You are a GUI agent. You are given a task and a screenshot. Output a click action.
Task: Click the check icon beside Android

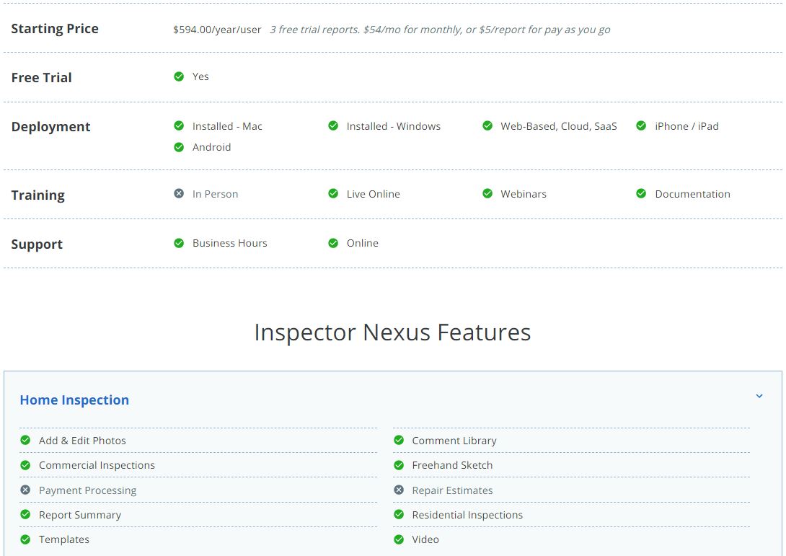tap(179, 147)
